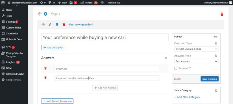Click the 'Your new question!' title

coord(81,25)
